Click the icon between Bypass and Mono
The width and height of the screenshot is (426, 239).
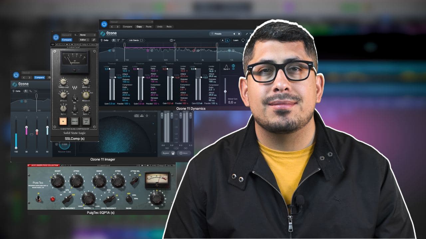[173, 153]
